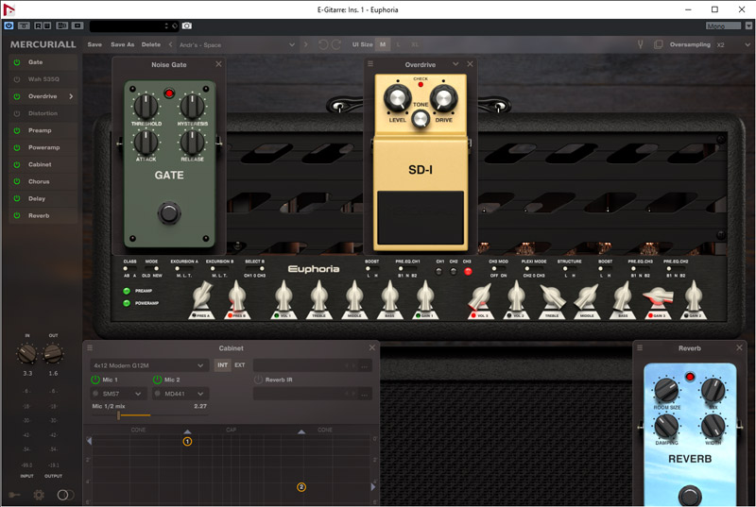Turn off the Chorus effect power button
The width and height of the screenshot is (756, 507).
coord(16,181)
